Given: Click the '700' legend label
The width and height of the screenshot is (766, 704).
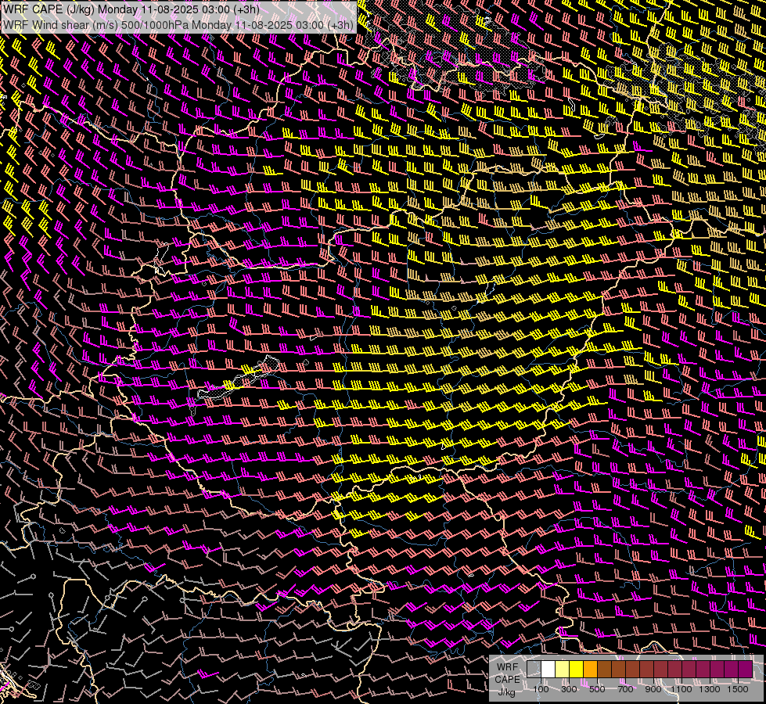Looking at the screenshot, I should click(x=626, y=689).
